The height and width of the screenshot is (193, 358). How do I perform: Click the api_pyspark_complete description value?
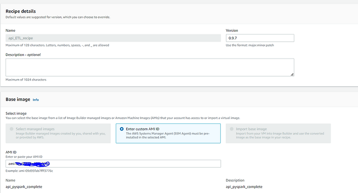(244, 187)
